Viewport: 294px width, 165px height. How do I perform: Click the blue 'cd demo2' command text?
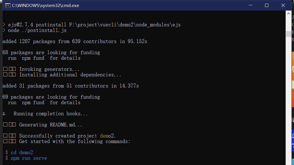[22, 152]
